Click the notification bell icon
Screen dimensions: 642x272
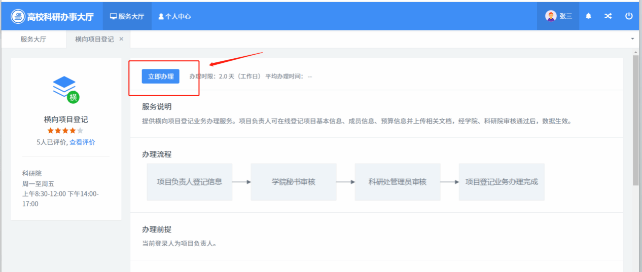click(588, 16)
